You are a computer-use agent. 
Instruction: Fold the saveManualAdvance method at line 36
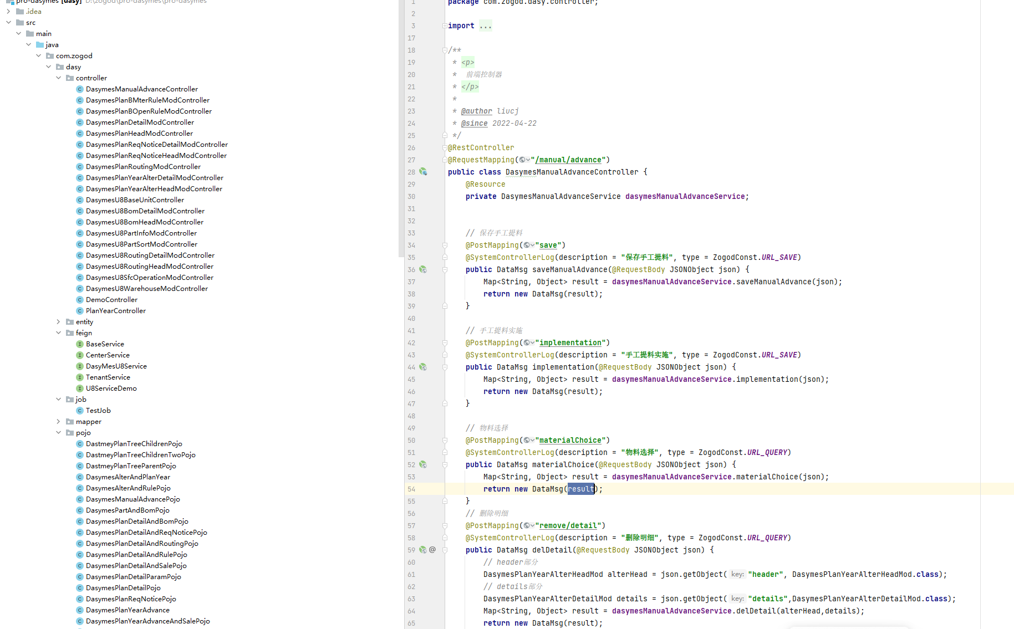(x=445, y=269)
